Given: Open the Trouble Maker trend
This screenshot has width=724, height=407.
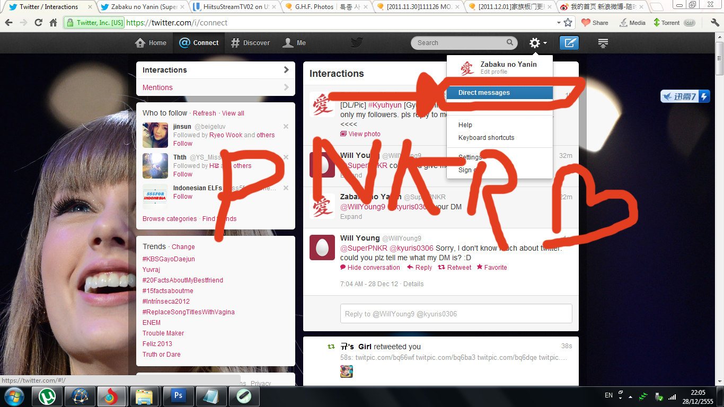Looking at the screenshot, I should (163, 333).
